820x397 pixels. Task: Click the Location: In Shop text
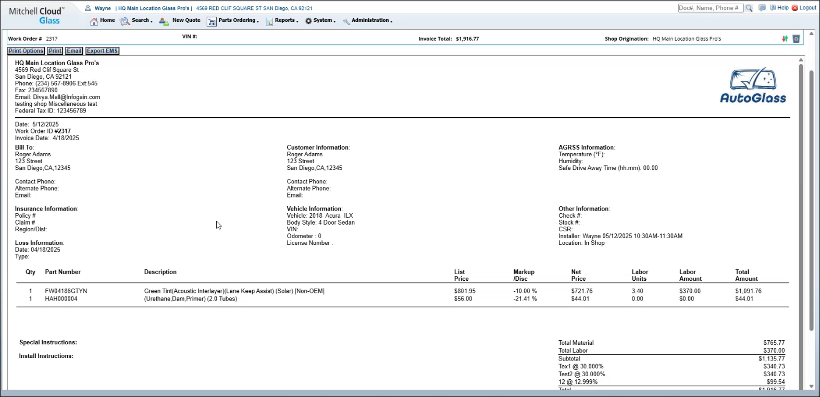tap(581, 243)
